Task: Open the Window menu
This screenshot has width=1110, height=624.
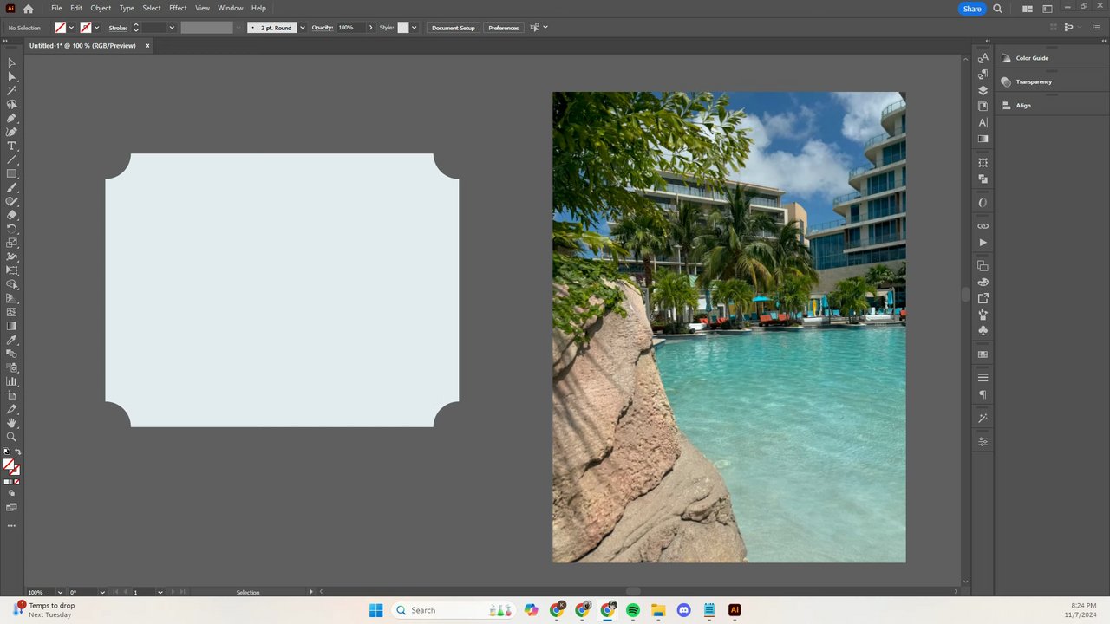Action: point(231,8)
